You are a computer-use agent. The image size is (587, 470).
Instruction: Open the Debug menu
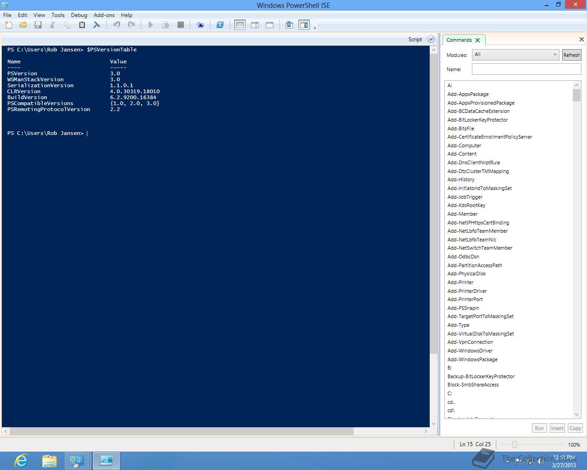(x=79, y=15)
